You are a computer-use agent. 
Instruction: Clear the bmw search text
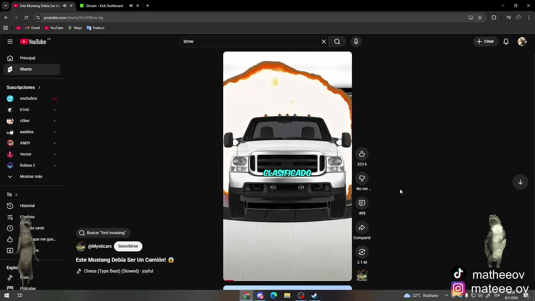[x=324, y=41]
